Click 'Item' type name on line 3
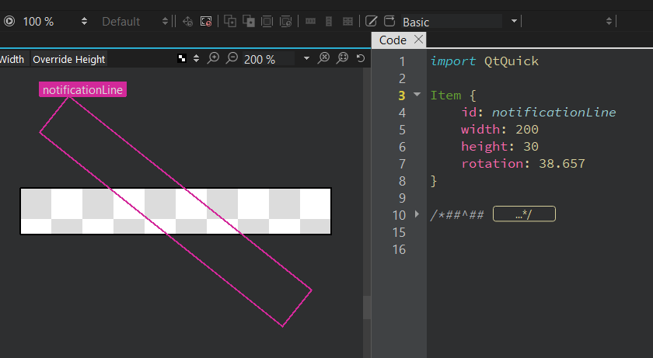The height and width of the screenshot is (358, 653). [445, 96]
